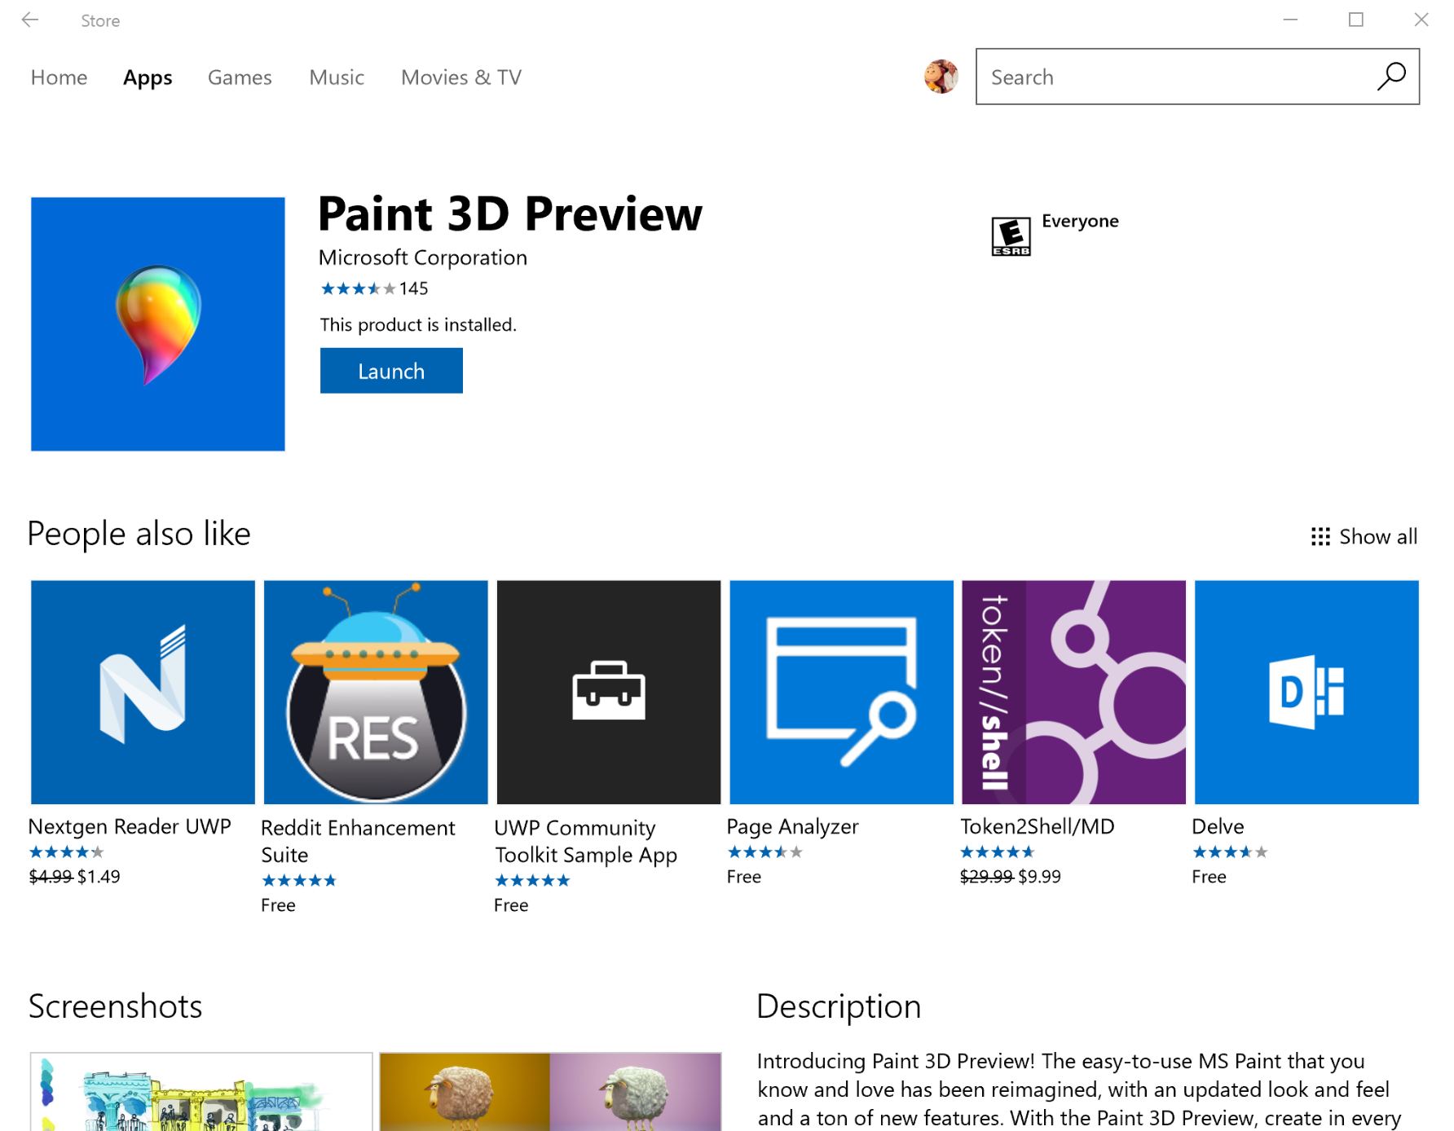Open the UWP Community Toolkit tile
1454x1131 pixels.
tap(609, 692)
